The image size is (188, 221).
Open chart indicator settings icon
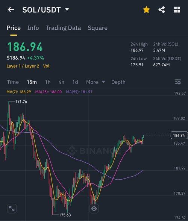(178, 82)
